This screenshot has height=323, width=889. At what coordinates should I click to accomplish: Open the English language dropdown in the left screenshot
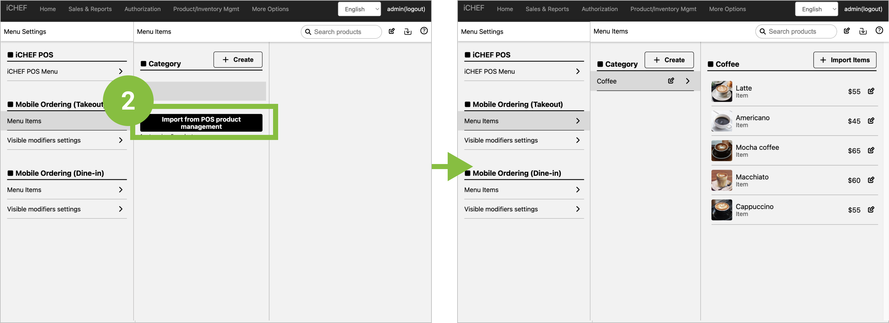coord(359,9)
